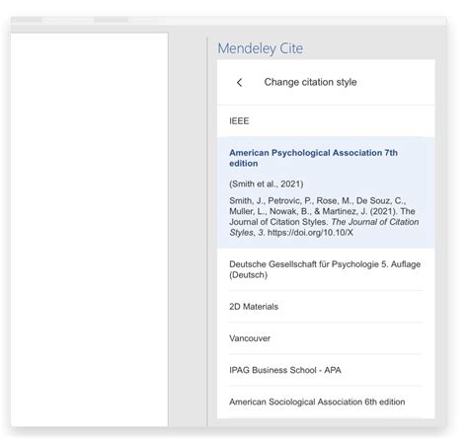468x438 pixels.
Task: Click the gray gutter beside the document page
Action: point(188,229)
